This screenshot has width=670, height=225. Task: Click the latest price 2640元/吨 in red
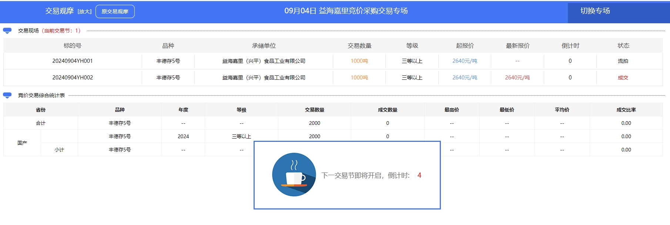[517, 78]
